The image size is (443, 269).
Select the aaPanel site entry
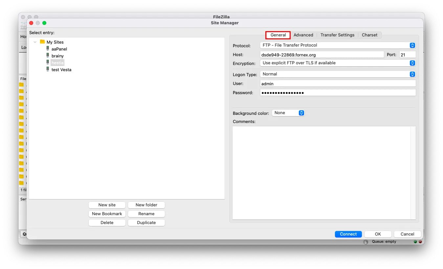tap(59, 49)
